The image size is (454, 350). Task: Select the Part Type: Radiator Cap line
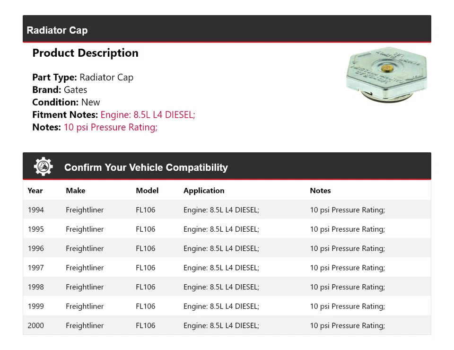point(83,77)
